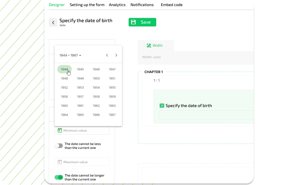The image size is (298, 185).
Task: Open the Analytics tab
Action: pyautogui.click(x=117, y=5)
